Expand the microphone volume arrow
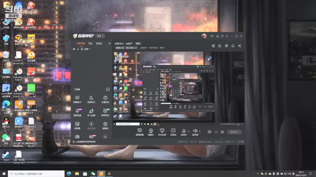 [188, 131]
